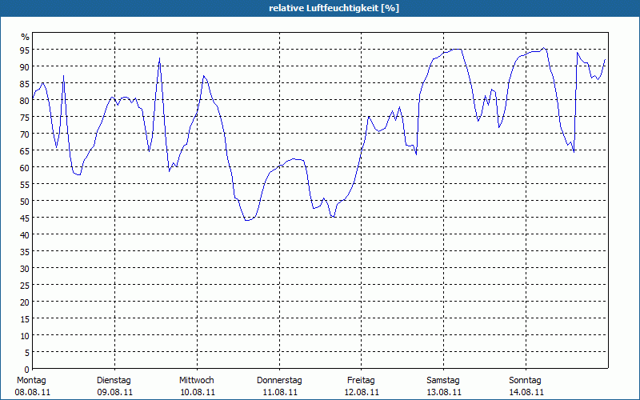Screen dimensions: 640x400
Task: Click the 'Donnerstag' day label
Action: pos(279,381)
